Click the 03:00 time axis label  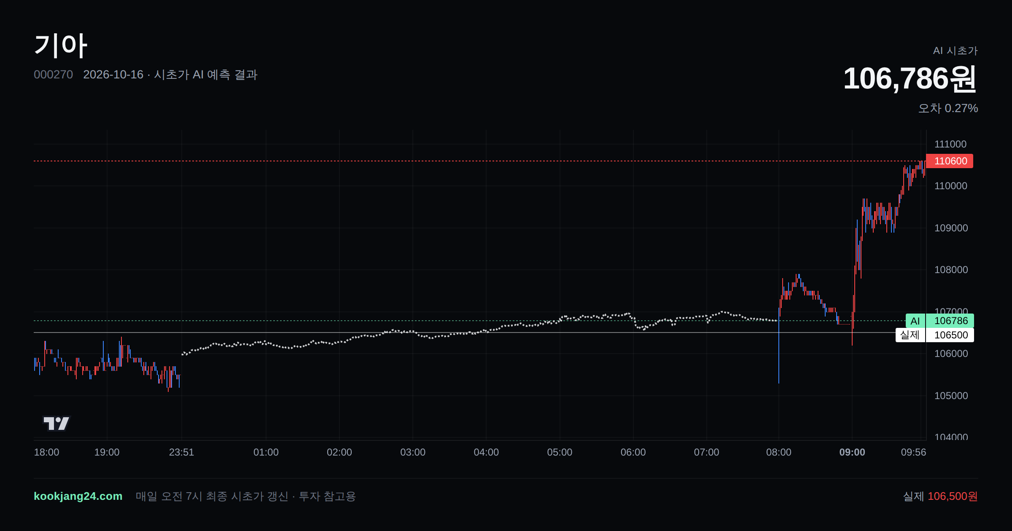click(x=413, y=452)
